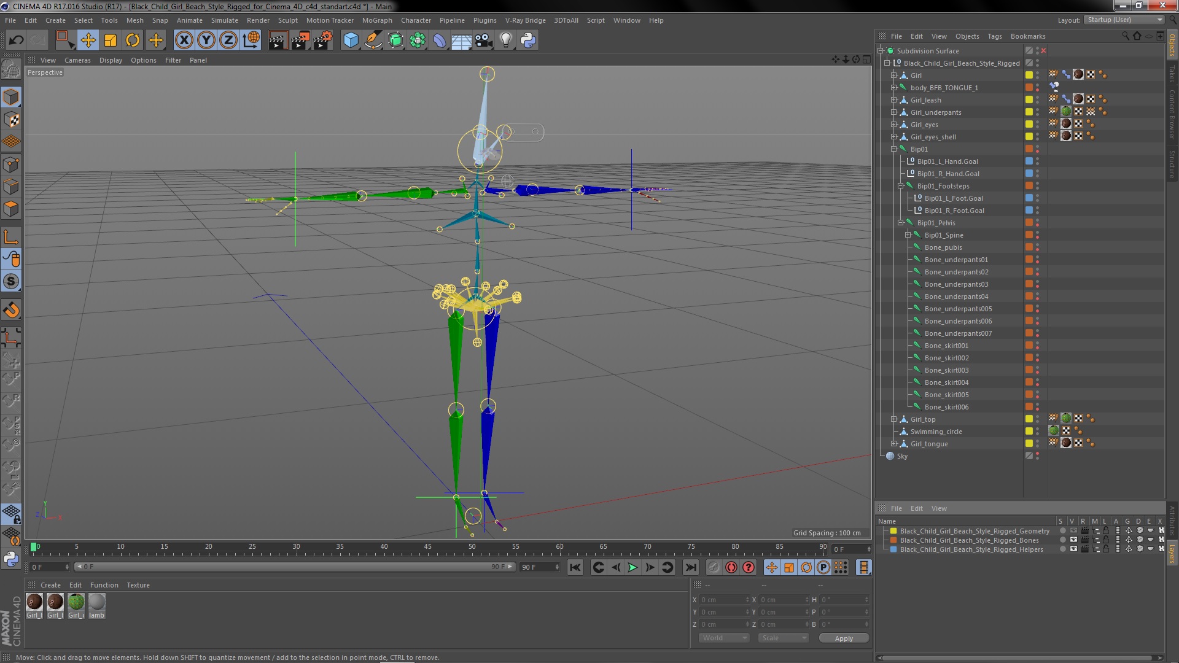Enable Snap icon in left palette
Screen dimensions: 1179x663
pos(11,310)
